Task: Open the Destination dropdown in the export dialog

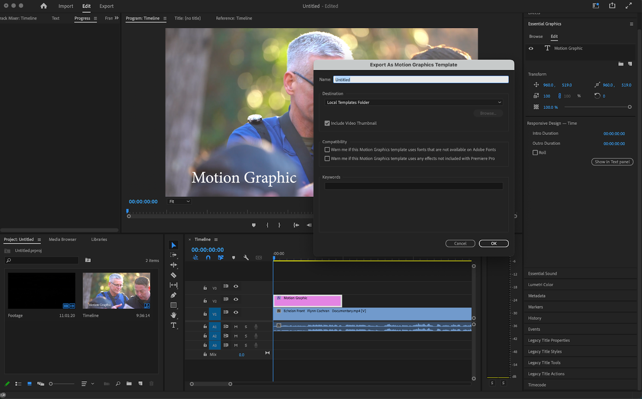Action: (413, 102)
